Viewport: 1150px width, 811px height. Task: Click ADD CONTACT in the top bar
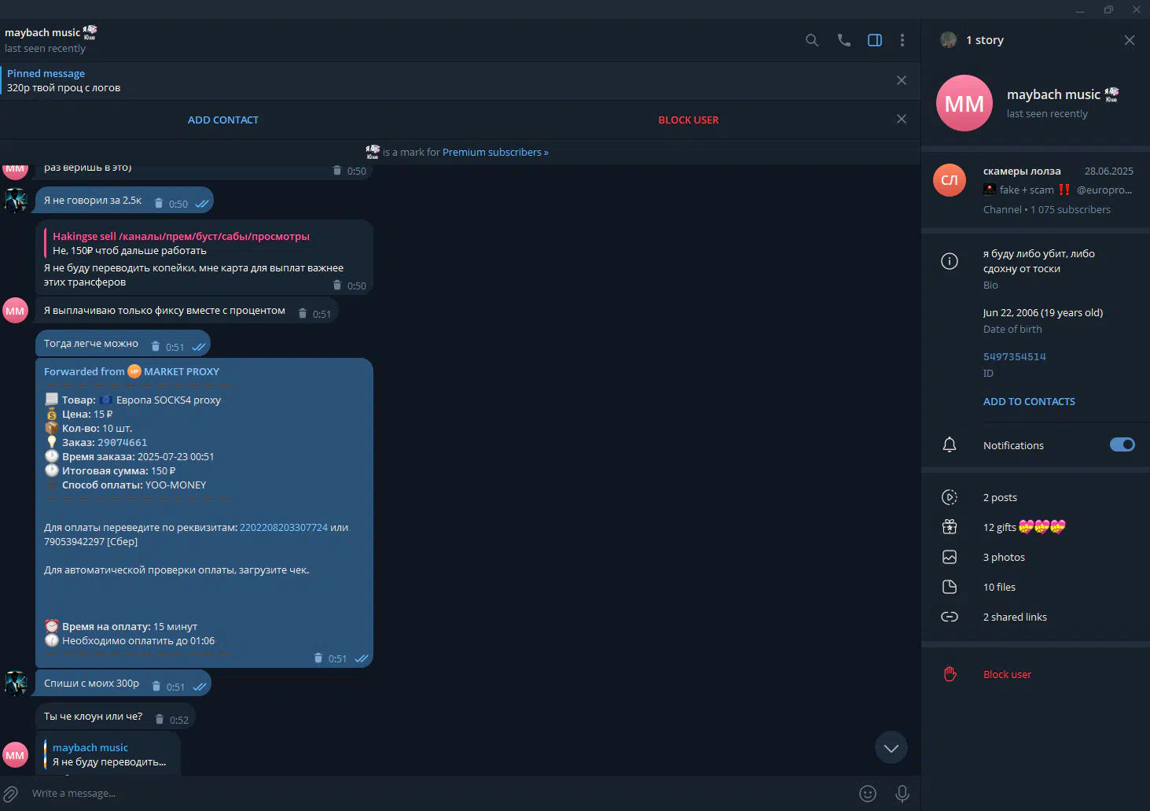223,120
